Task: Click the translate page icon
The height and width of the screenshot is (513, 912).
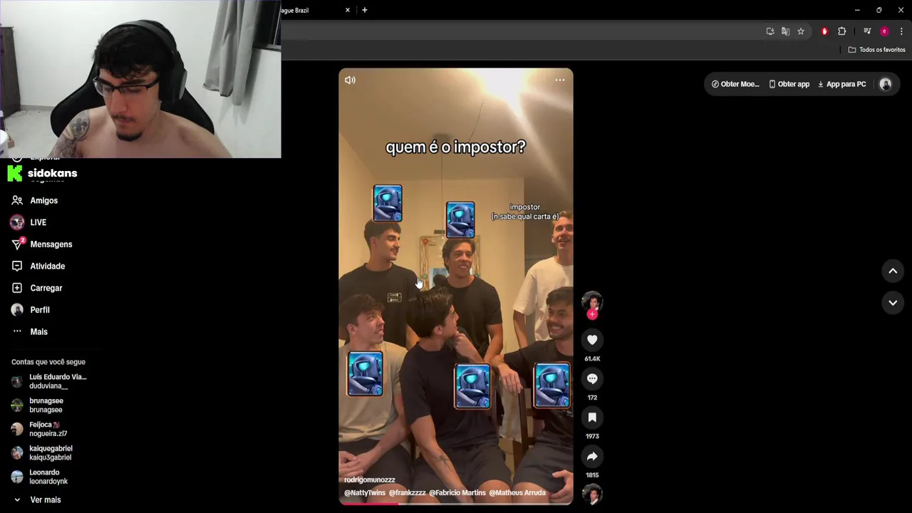Action: click(x=785, y=31)
